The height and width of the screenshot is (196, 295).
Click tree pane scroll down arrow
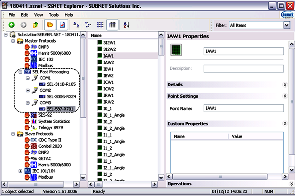83,178
